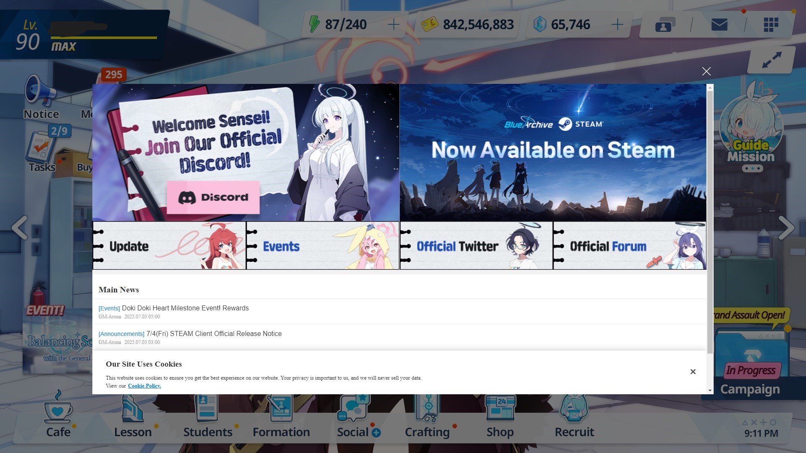Open STEAM Client Official Release Notice

214,334
